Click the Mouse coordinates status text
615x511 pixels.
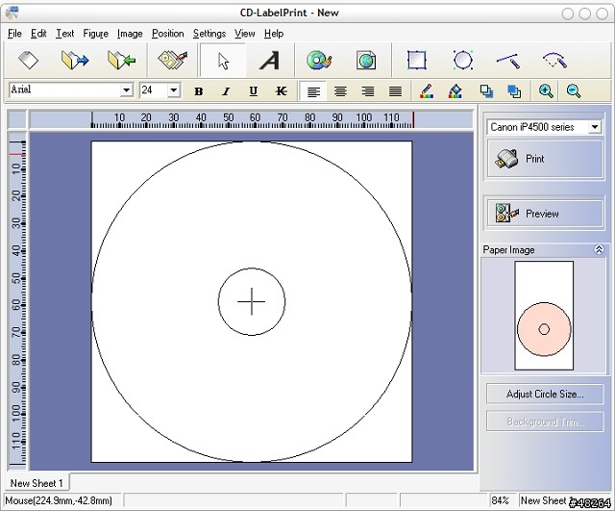click(59, 500)
